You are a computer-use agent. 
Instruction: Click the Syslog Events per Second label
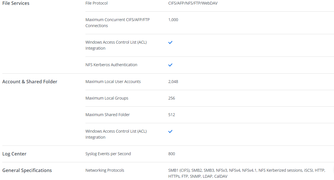(x=108, y=154)
